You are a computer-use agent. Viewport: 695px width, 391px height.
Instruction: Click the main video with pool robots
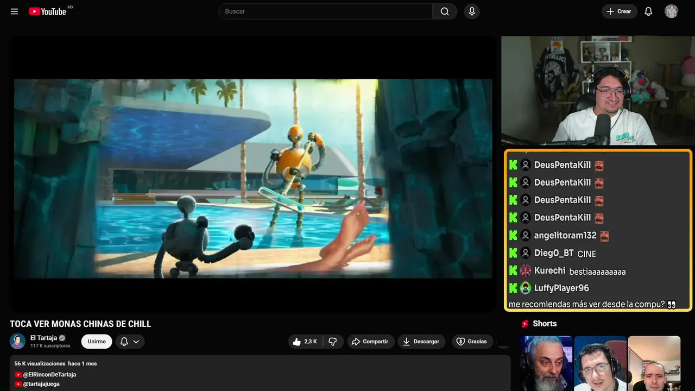click(x=252, y=174)
